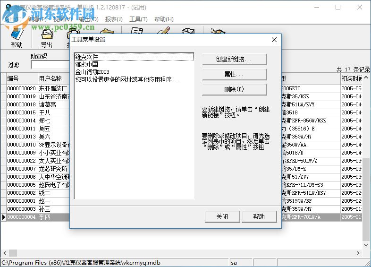
Task: Select the user name 钱二
Action: (x=54, y=193)
